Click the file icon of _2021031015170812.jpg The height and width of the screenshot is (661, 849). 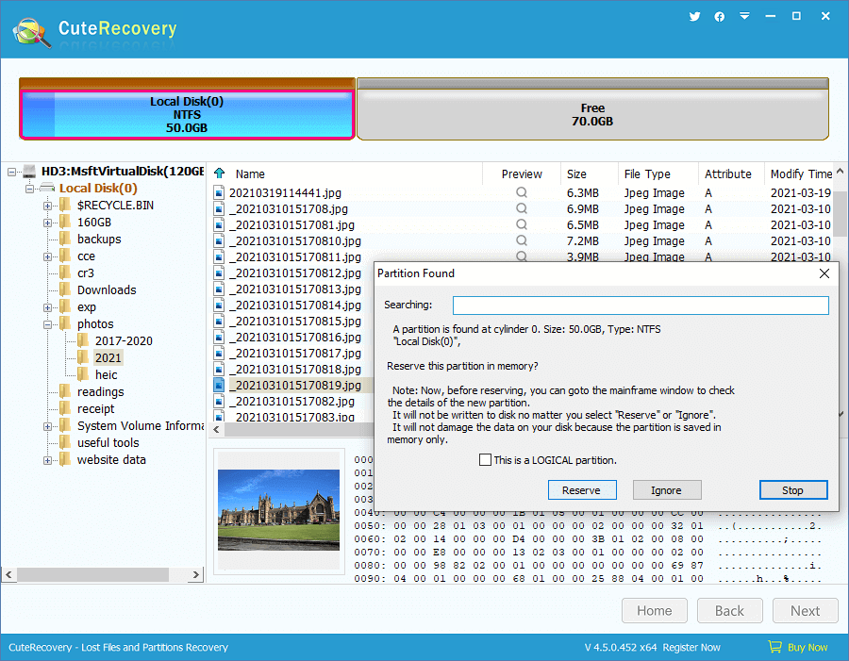pyautogui.click(x=219, y=273)
